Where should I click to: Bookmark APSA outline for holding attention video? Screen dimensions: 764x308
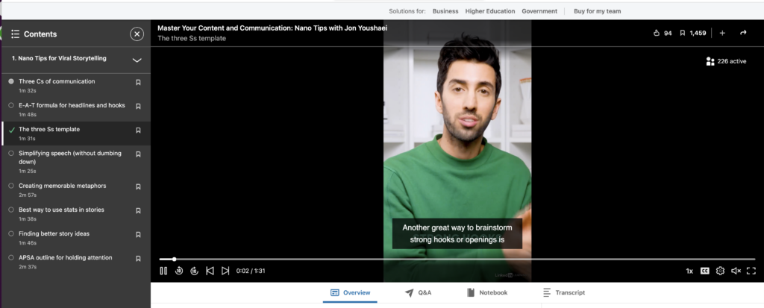138,258
